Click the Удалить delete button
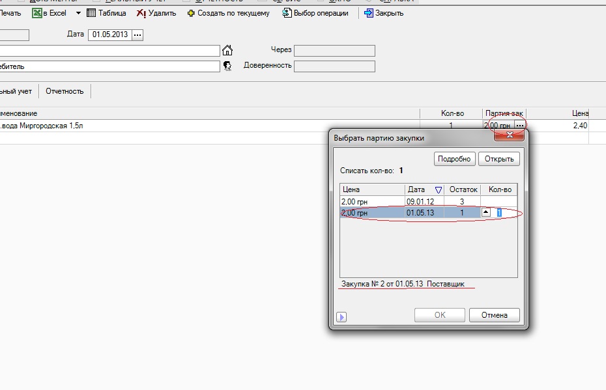 coord(156,13)
